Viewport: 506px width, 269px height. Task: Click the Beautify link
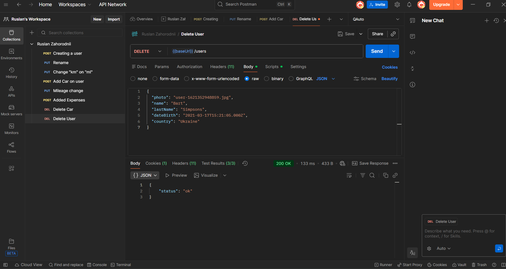(x=389, y=79)
